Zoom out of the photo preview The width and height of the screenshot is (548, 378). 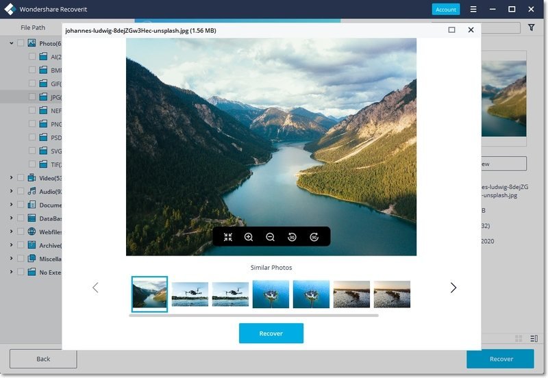point(270,237)
